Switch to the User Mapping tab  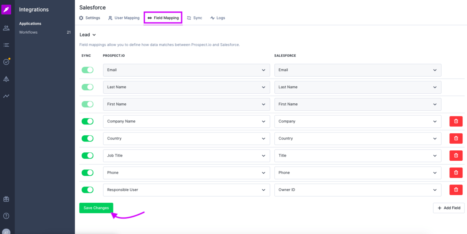point(124,18)
